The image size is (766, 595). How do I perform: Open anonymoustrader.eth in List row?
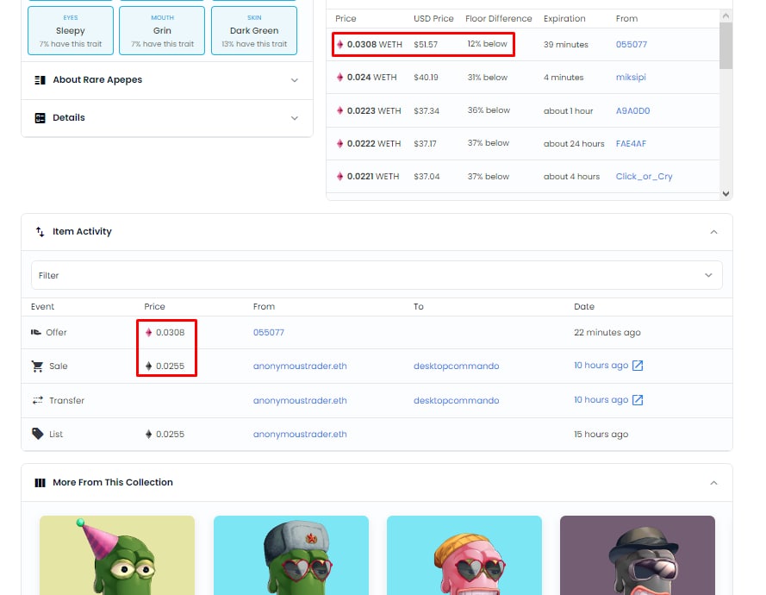click(300, 434)
